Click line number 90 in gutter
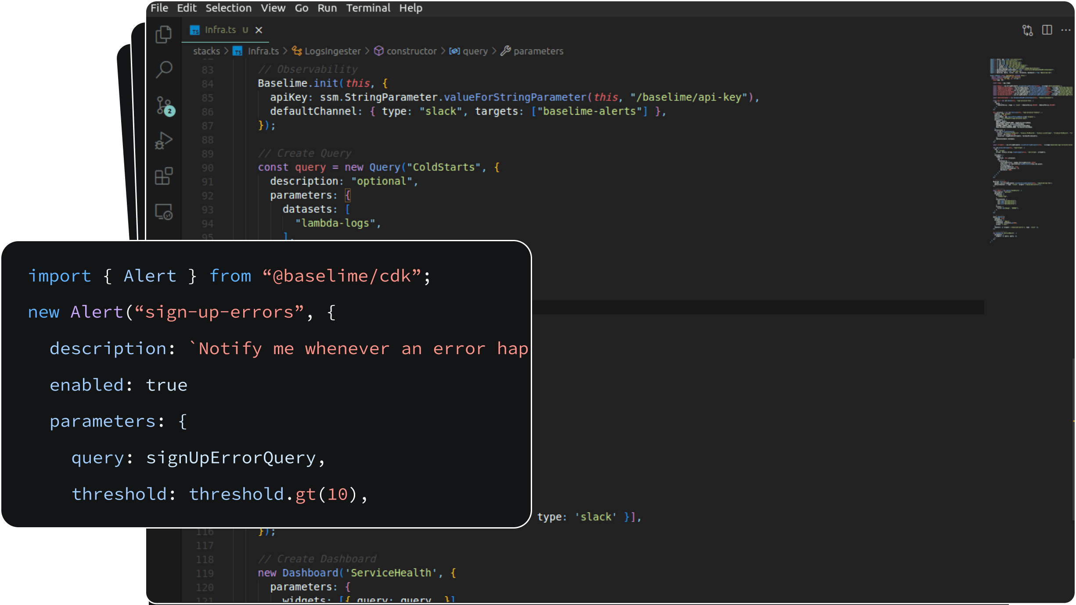 click(207, 168)
